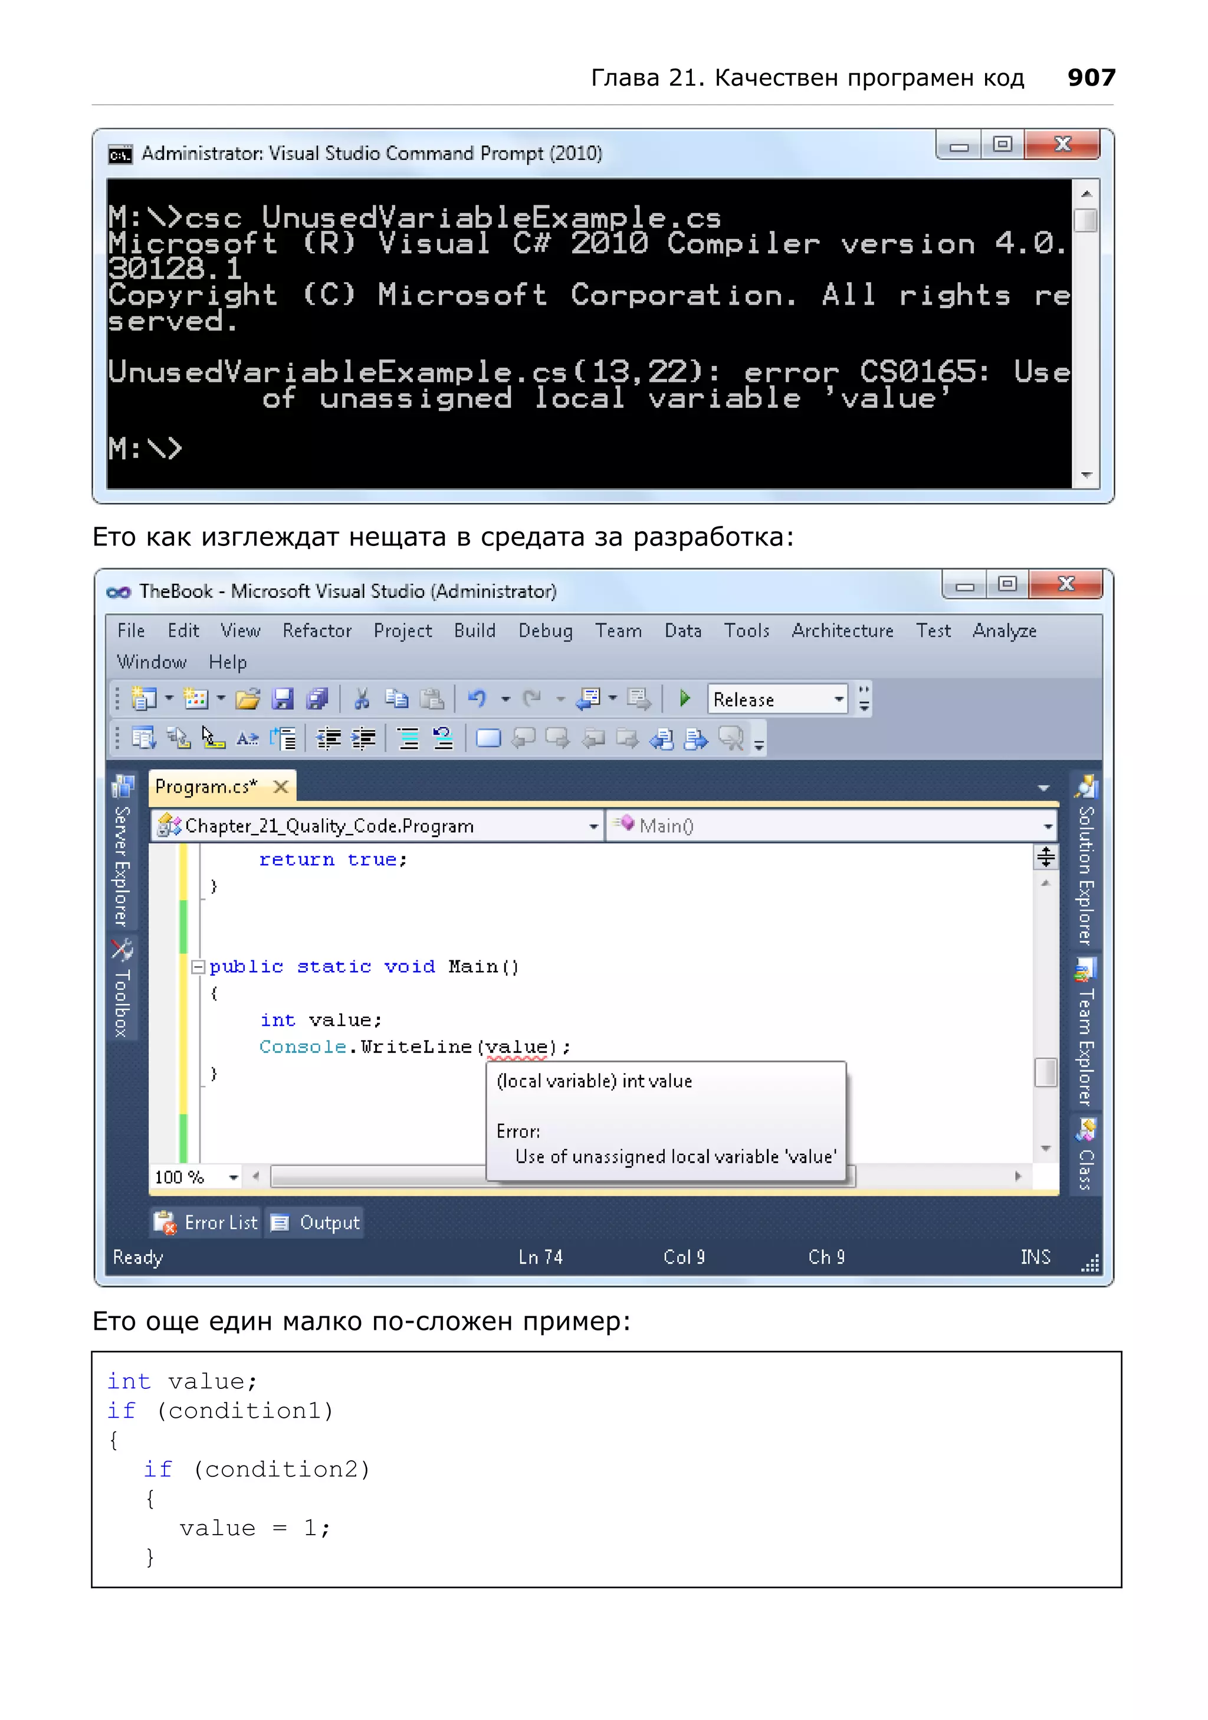This screenshot has width=1208, height=1720.
Task: Click the Toggle bookmark icon in second toolbar
Action: [x=488, y=738]
